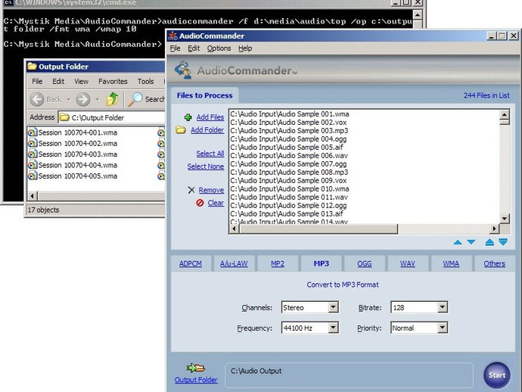Viewport: 522px width, 392px height.
Task: Open AudioCommander Edit menu
Action: click(194, 48)
